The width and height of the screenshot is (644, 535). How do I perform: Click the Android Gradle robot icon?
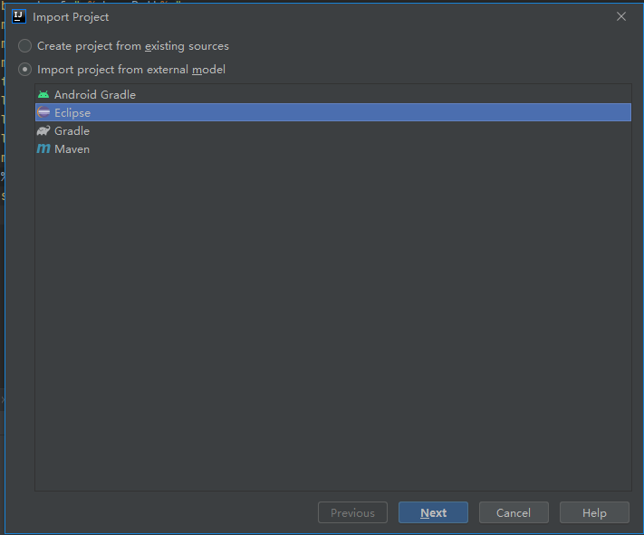[x=43, y=94]
